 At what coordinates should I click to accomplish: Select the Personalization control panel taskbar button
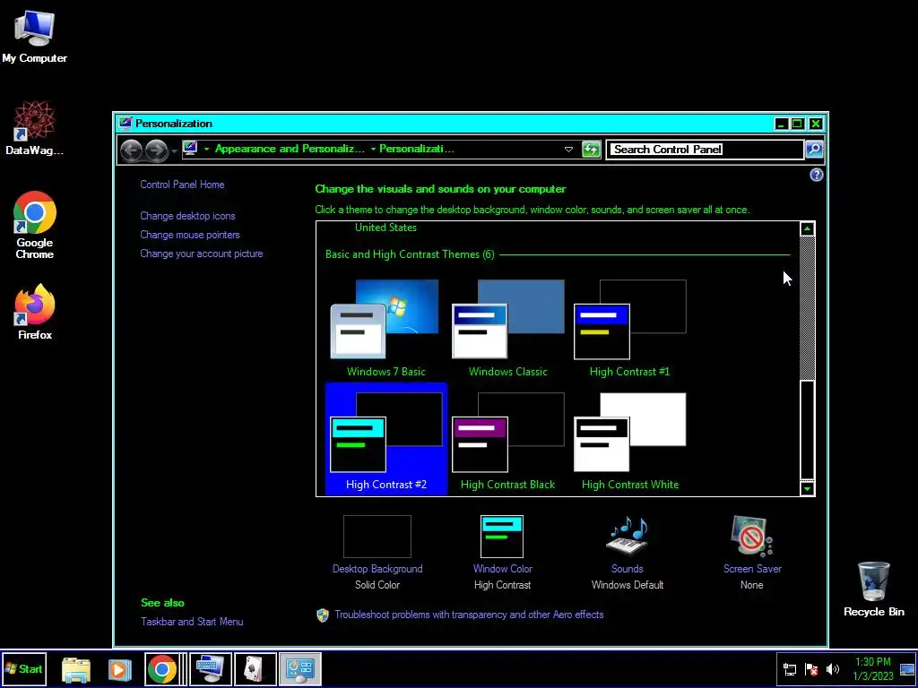pos(299,669)
